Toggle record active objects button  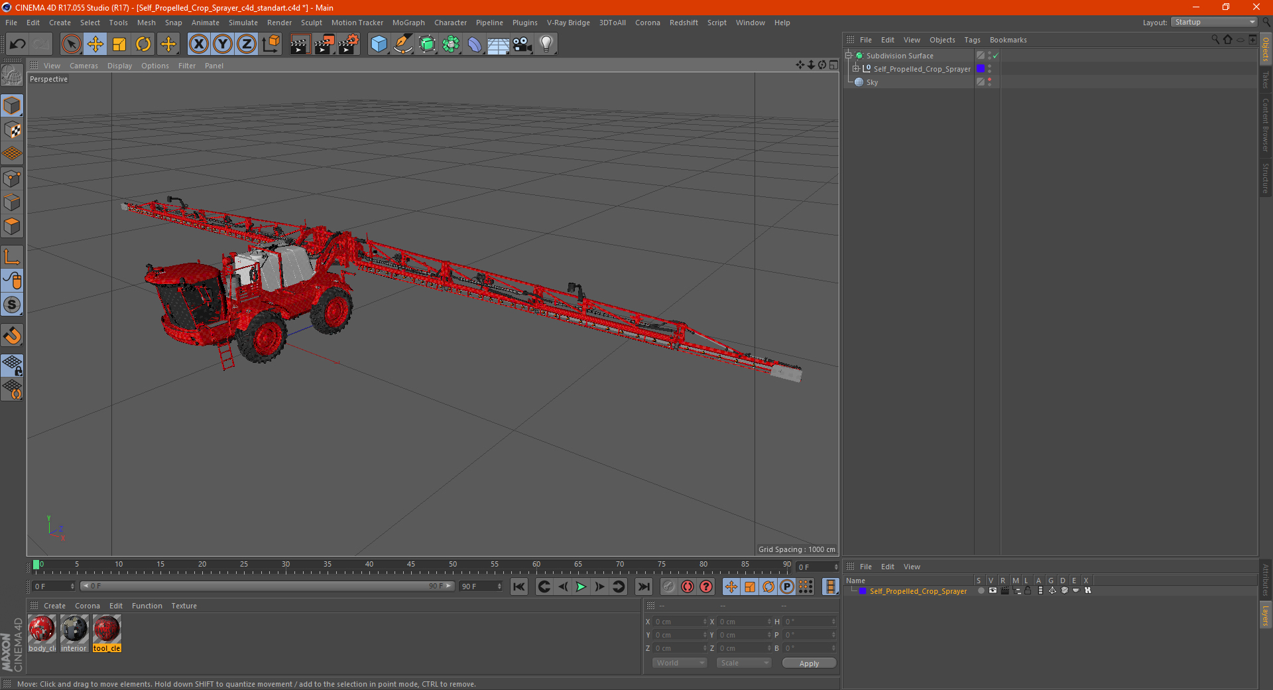tap(668, 586)
